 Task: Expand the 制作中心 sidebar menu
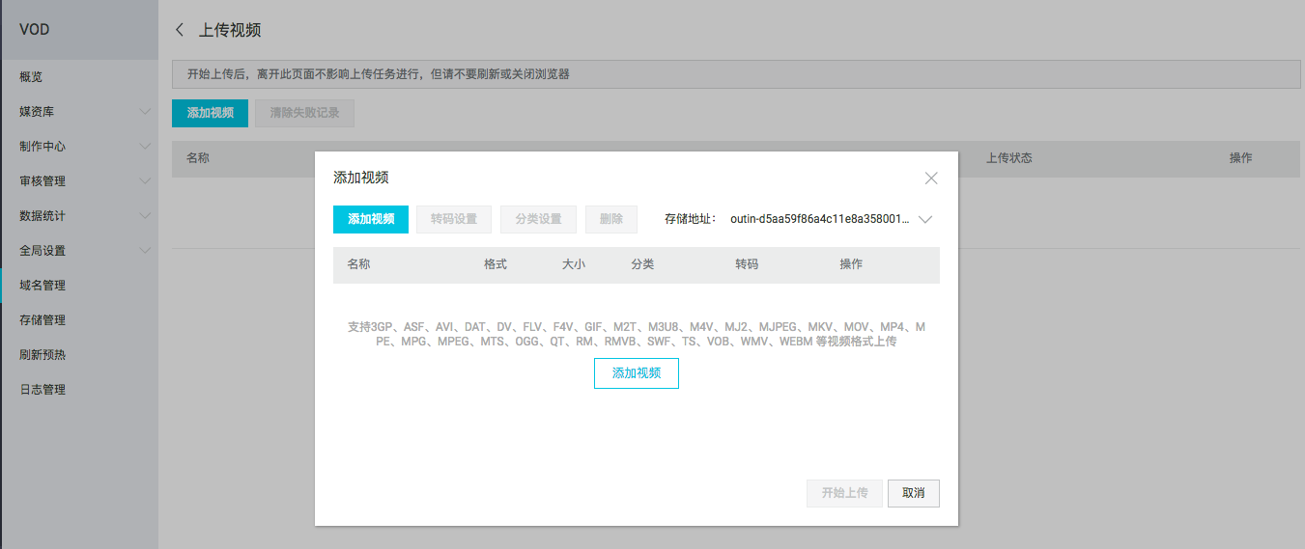[x=145, y=147]
